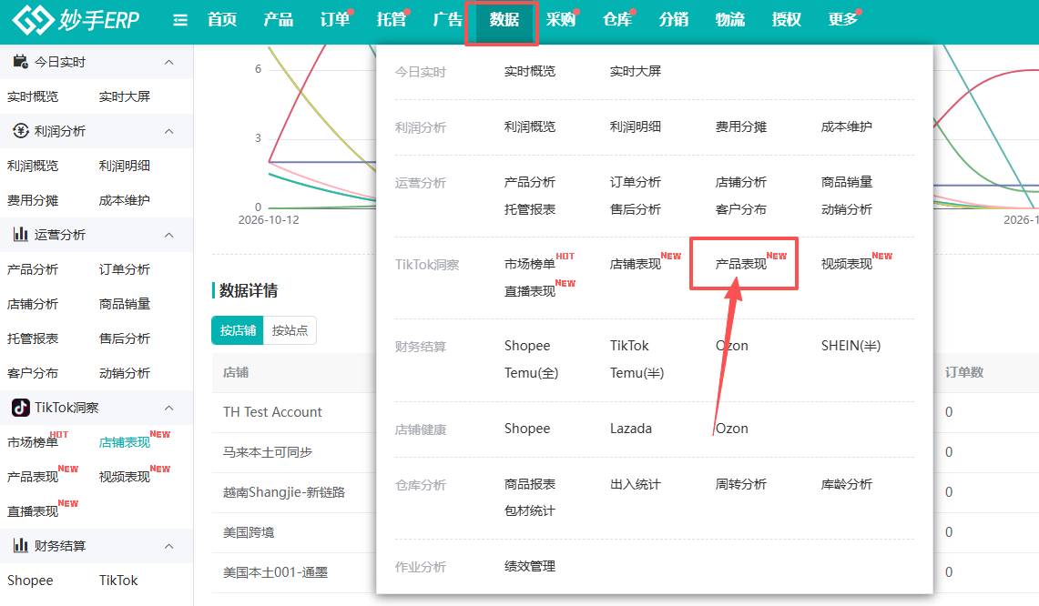
Task: Open the 分销 top menu
Action: (x=673, y=20)
